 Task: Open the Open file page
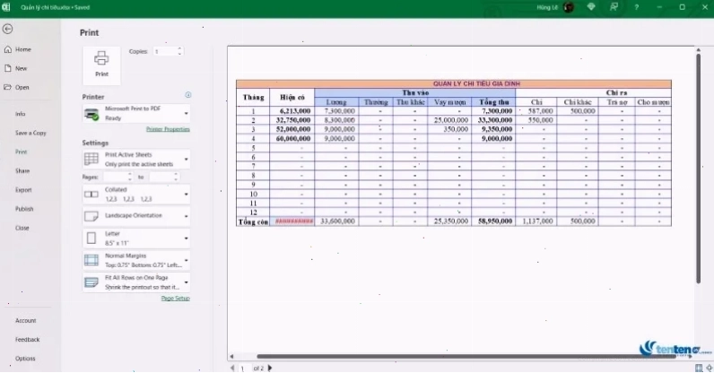pos(22,88)
